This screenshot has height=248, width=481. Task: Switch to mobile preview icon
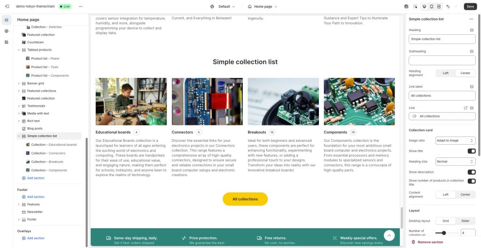click(x=432, y=7)
